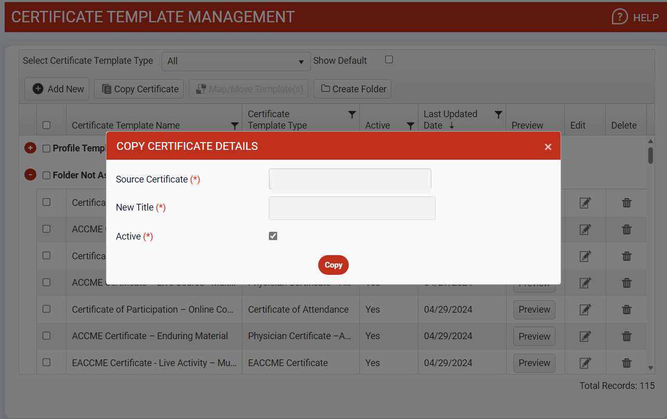The image size is (667, 419).
Task: Delete Certificate of Participation – Online template
Action: point(627,310)
